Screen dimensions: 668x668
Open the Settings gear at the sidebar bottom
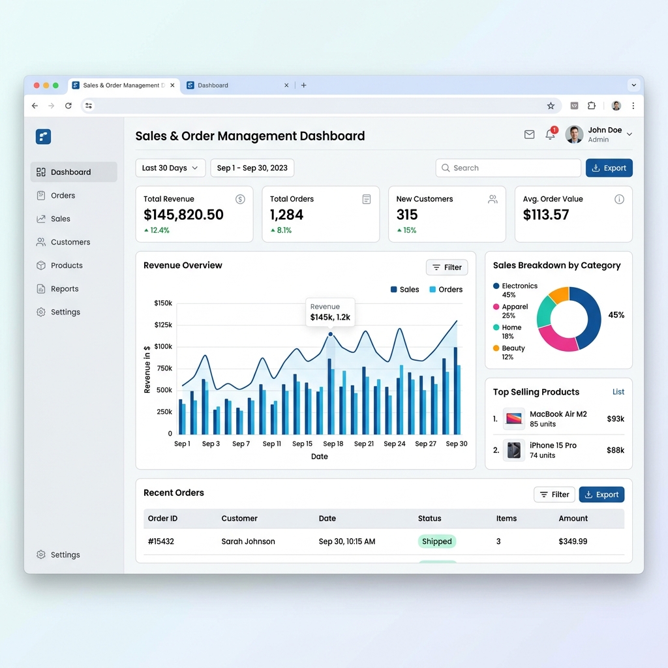[40, 554]
